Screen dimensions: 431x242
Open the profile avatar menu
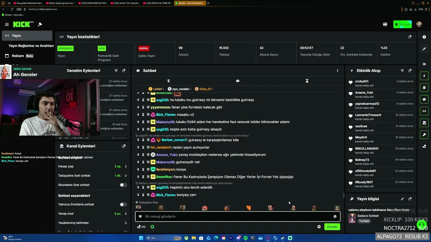pos(419,24)
